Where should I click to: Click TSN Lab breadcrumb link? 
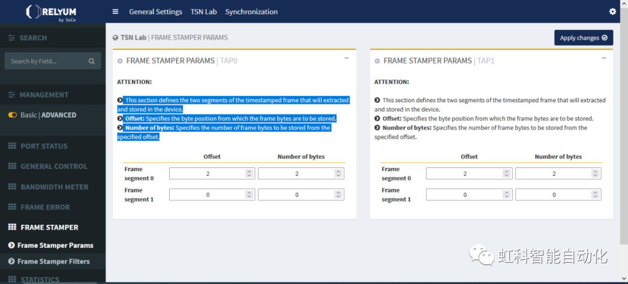click(134, 38)
